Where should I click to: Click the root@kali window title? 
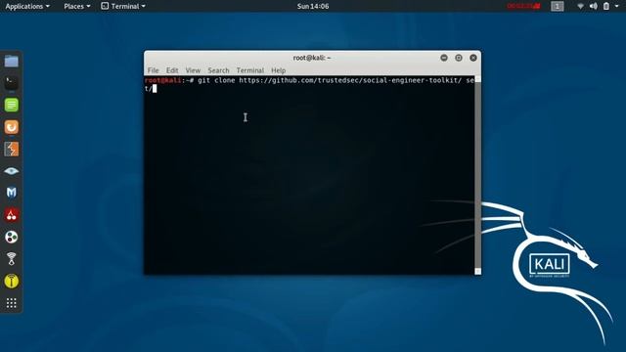[312, 58]
